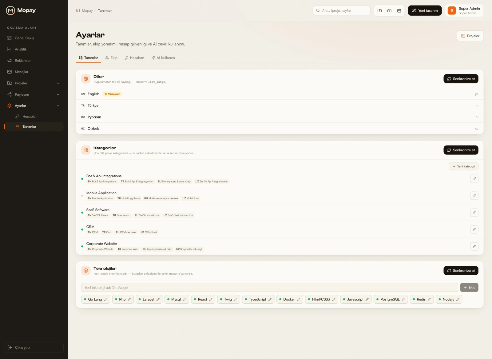This screenshot has width=492, height=359.
Task: Click Çıkış yap to log out
Action: [34, 348]
